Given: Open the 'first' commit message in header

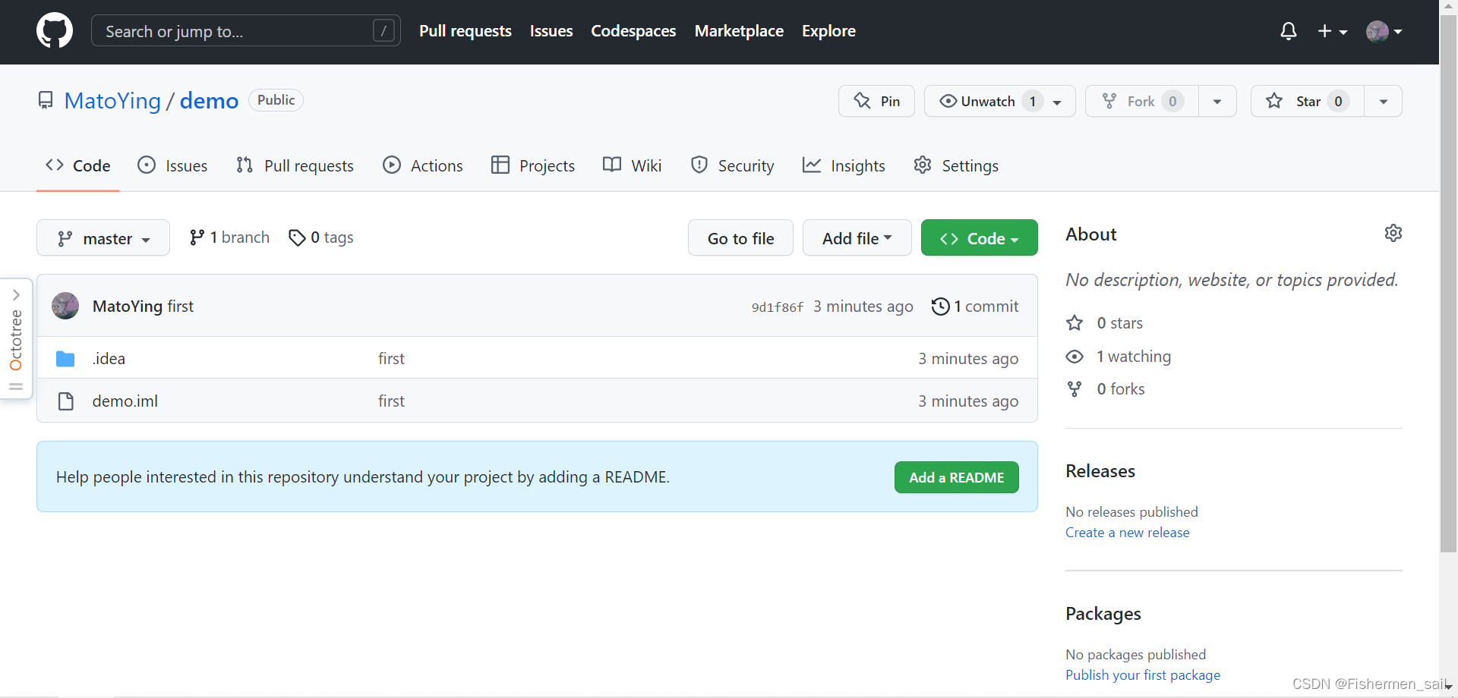Looking at the screenshot, I should coord(181,307).
